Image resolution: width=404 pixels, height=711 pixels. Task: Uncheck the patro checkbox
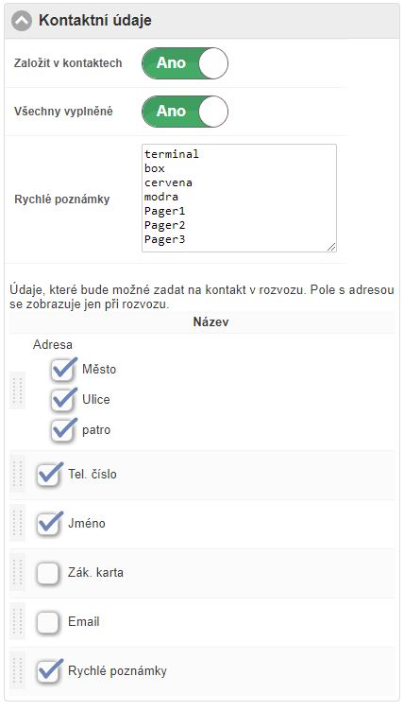pos(62,431)
